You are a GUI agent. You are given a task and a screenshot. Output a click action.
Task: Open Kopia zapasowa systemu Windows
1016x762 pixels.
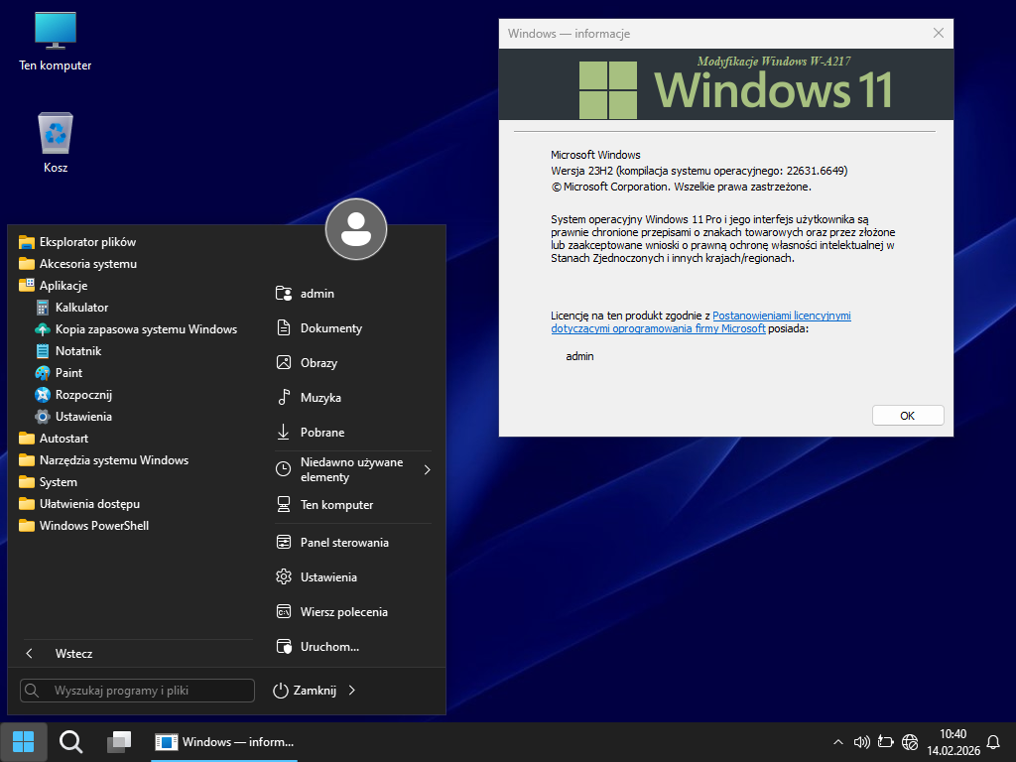[145, 329]
